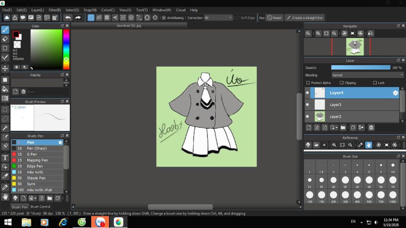Select the Text tool
The height and width of the screenshot is (228, 406).
pyautogui.click(x=5, y=158)
